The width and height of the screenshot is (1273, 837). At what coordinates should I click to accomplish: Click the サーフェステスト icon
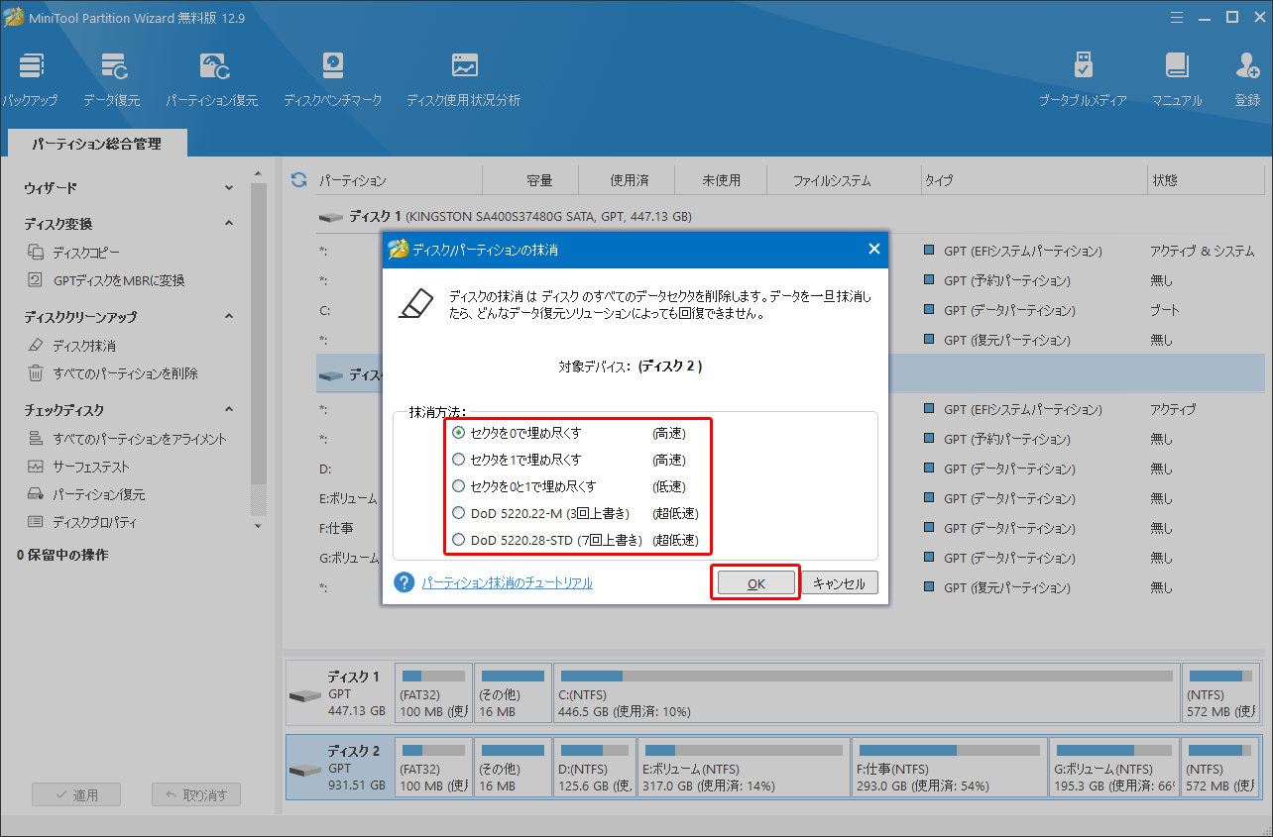click(x=36, y=467)
